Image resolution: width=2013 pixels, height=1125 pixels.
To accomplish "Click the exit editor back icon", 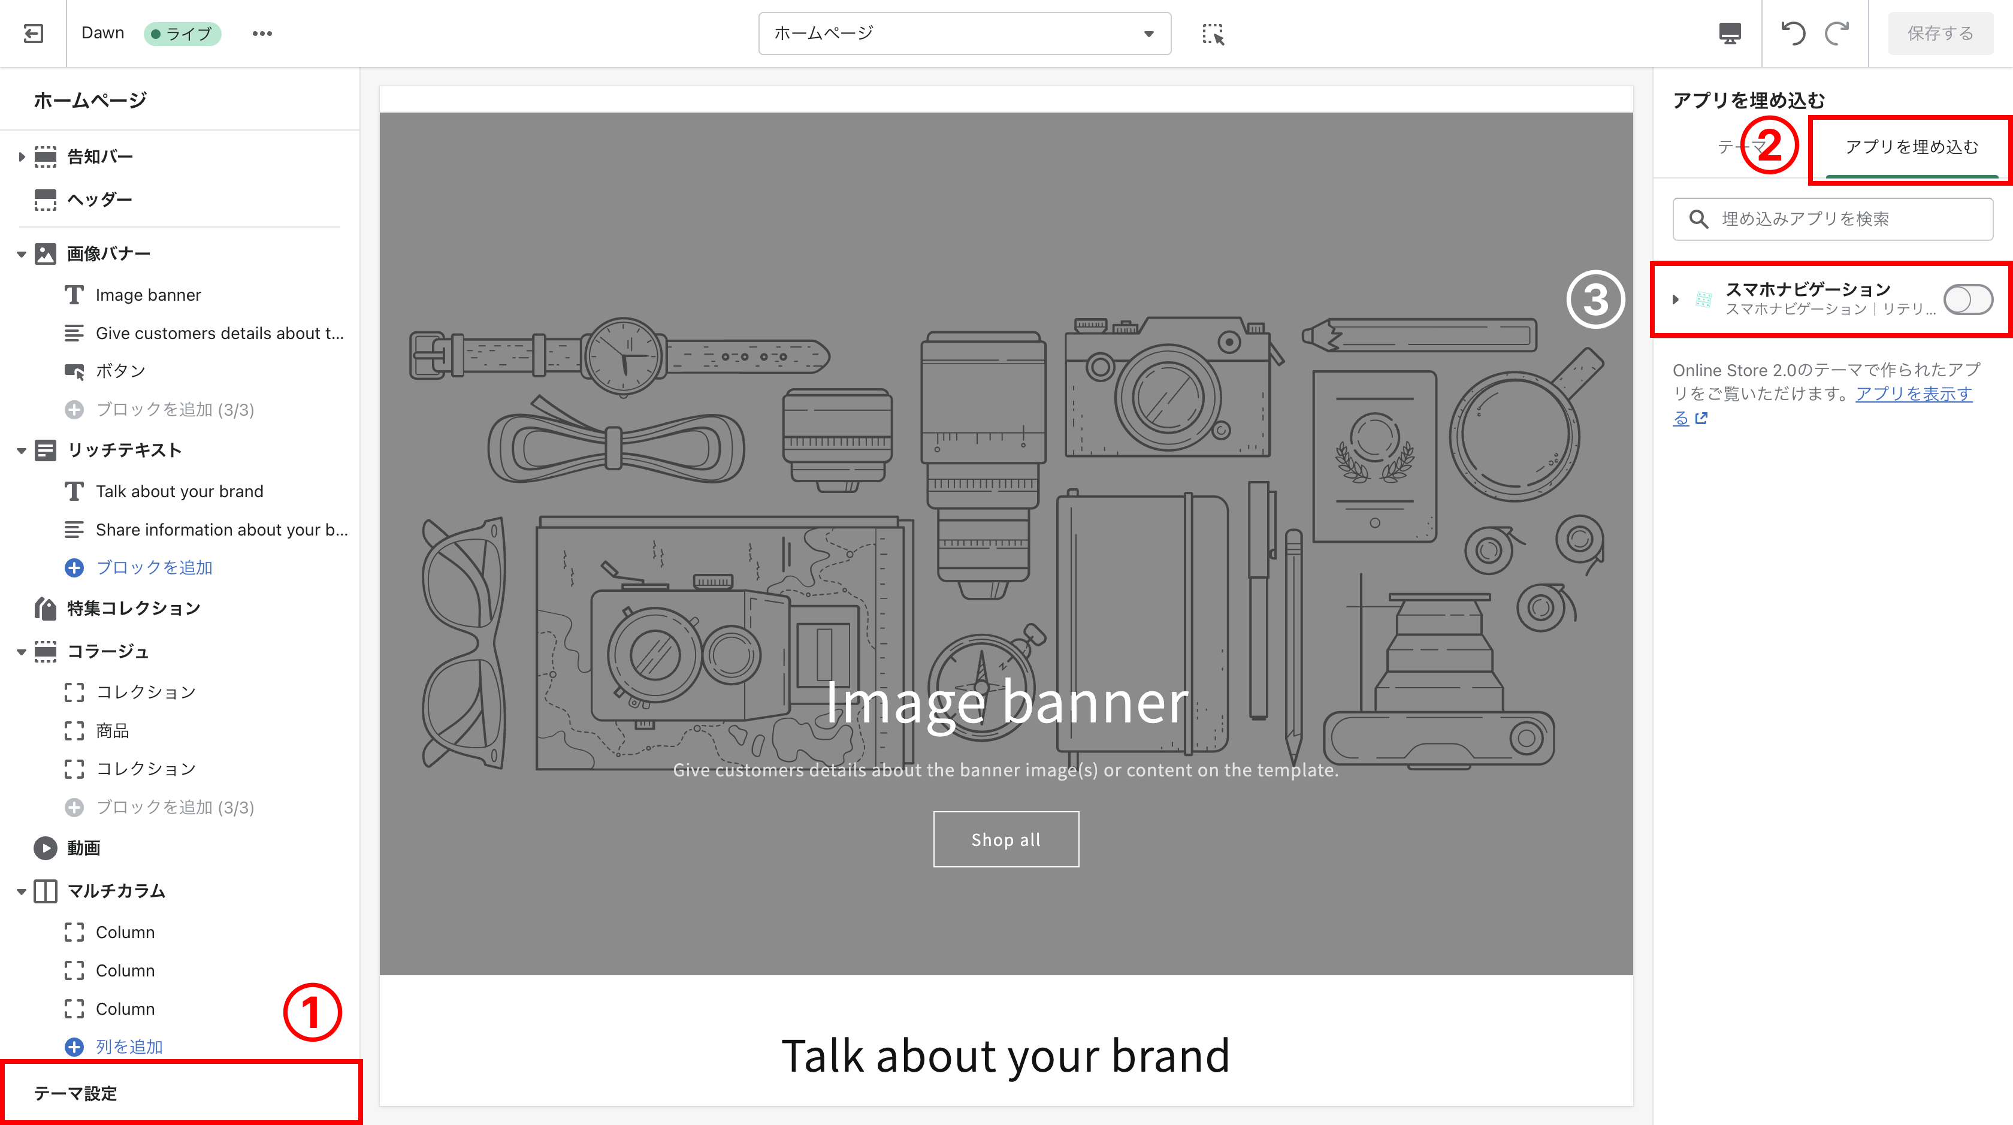I will tap(33, 34).
